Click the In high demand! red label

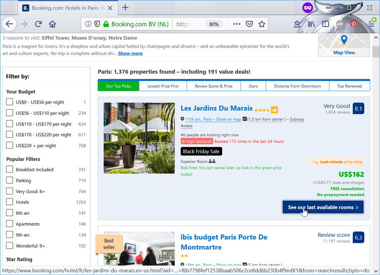[x=197, y=141]
